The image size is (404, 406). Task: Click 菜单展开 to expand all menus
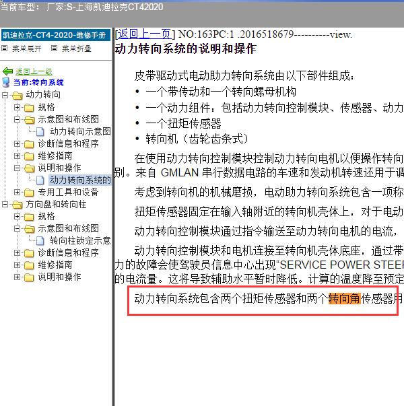[27, 48]
